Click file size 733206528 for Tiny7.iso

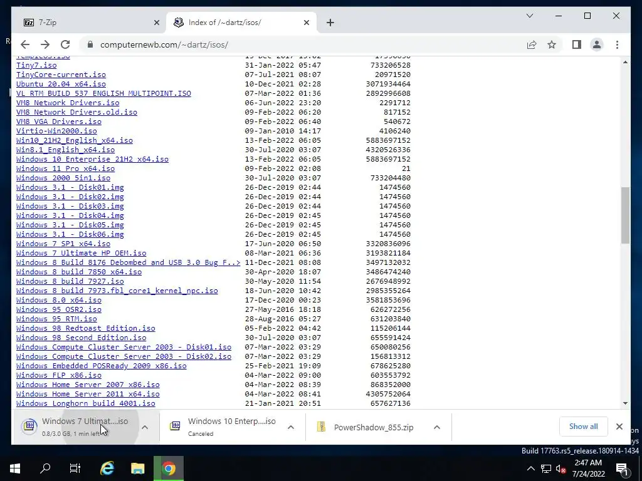click(390, 65)
